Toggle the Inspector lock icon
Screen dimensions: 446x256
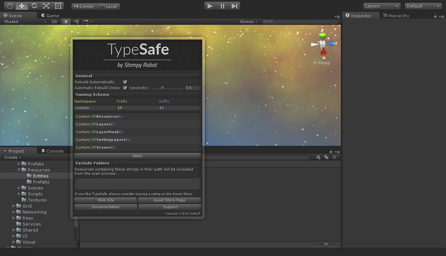click(435, 16)
